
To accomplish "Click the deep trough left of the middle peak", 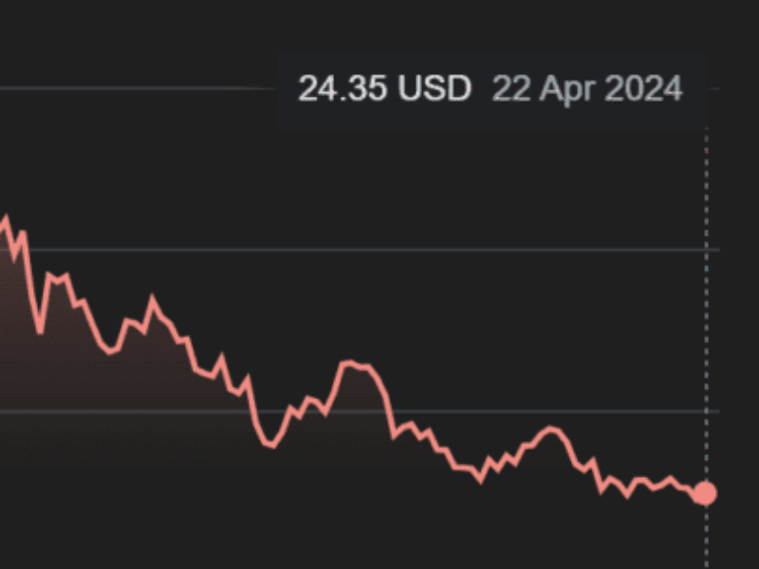I will coord(271,445).
